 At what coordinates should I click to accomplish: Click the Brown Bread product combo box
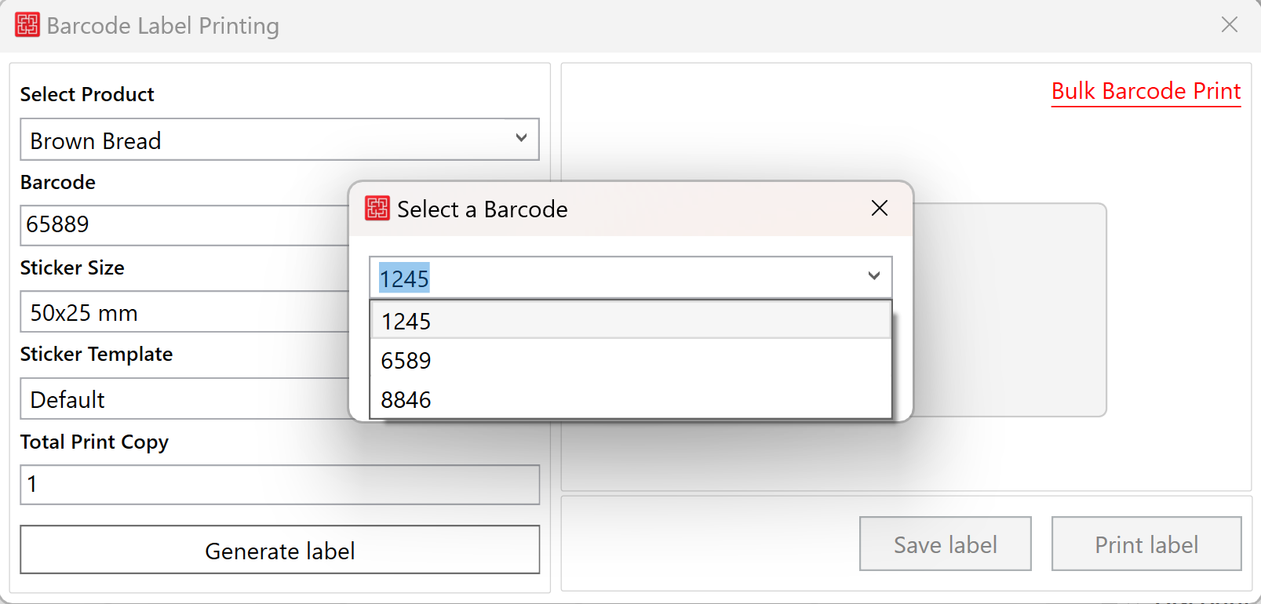pyautogui.click(x=280, y=140)
